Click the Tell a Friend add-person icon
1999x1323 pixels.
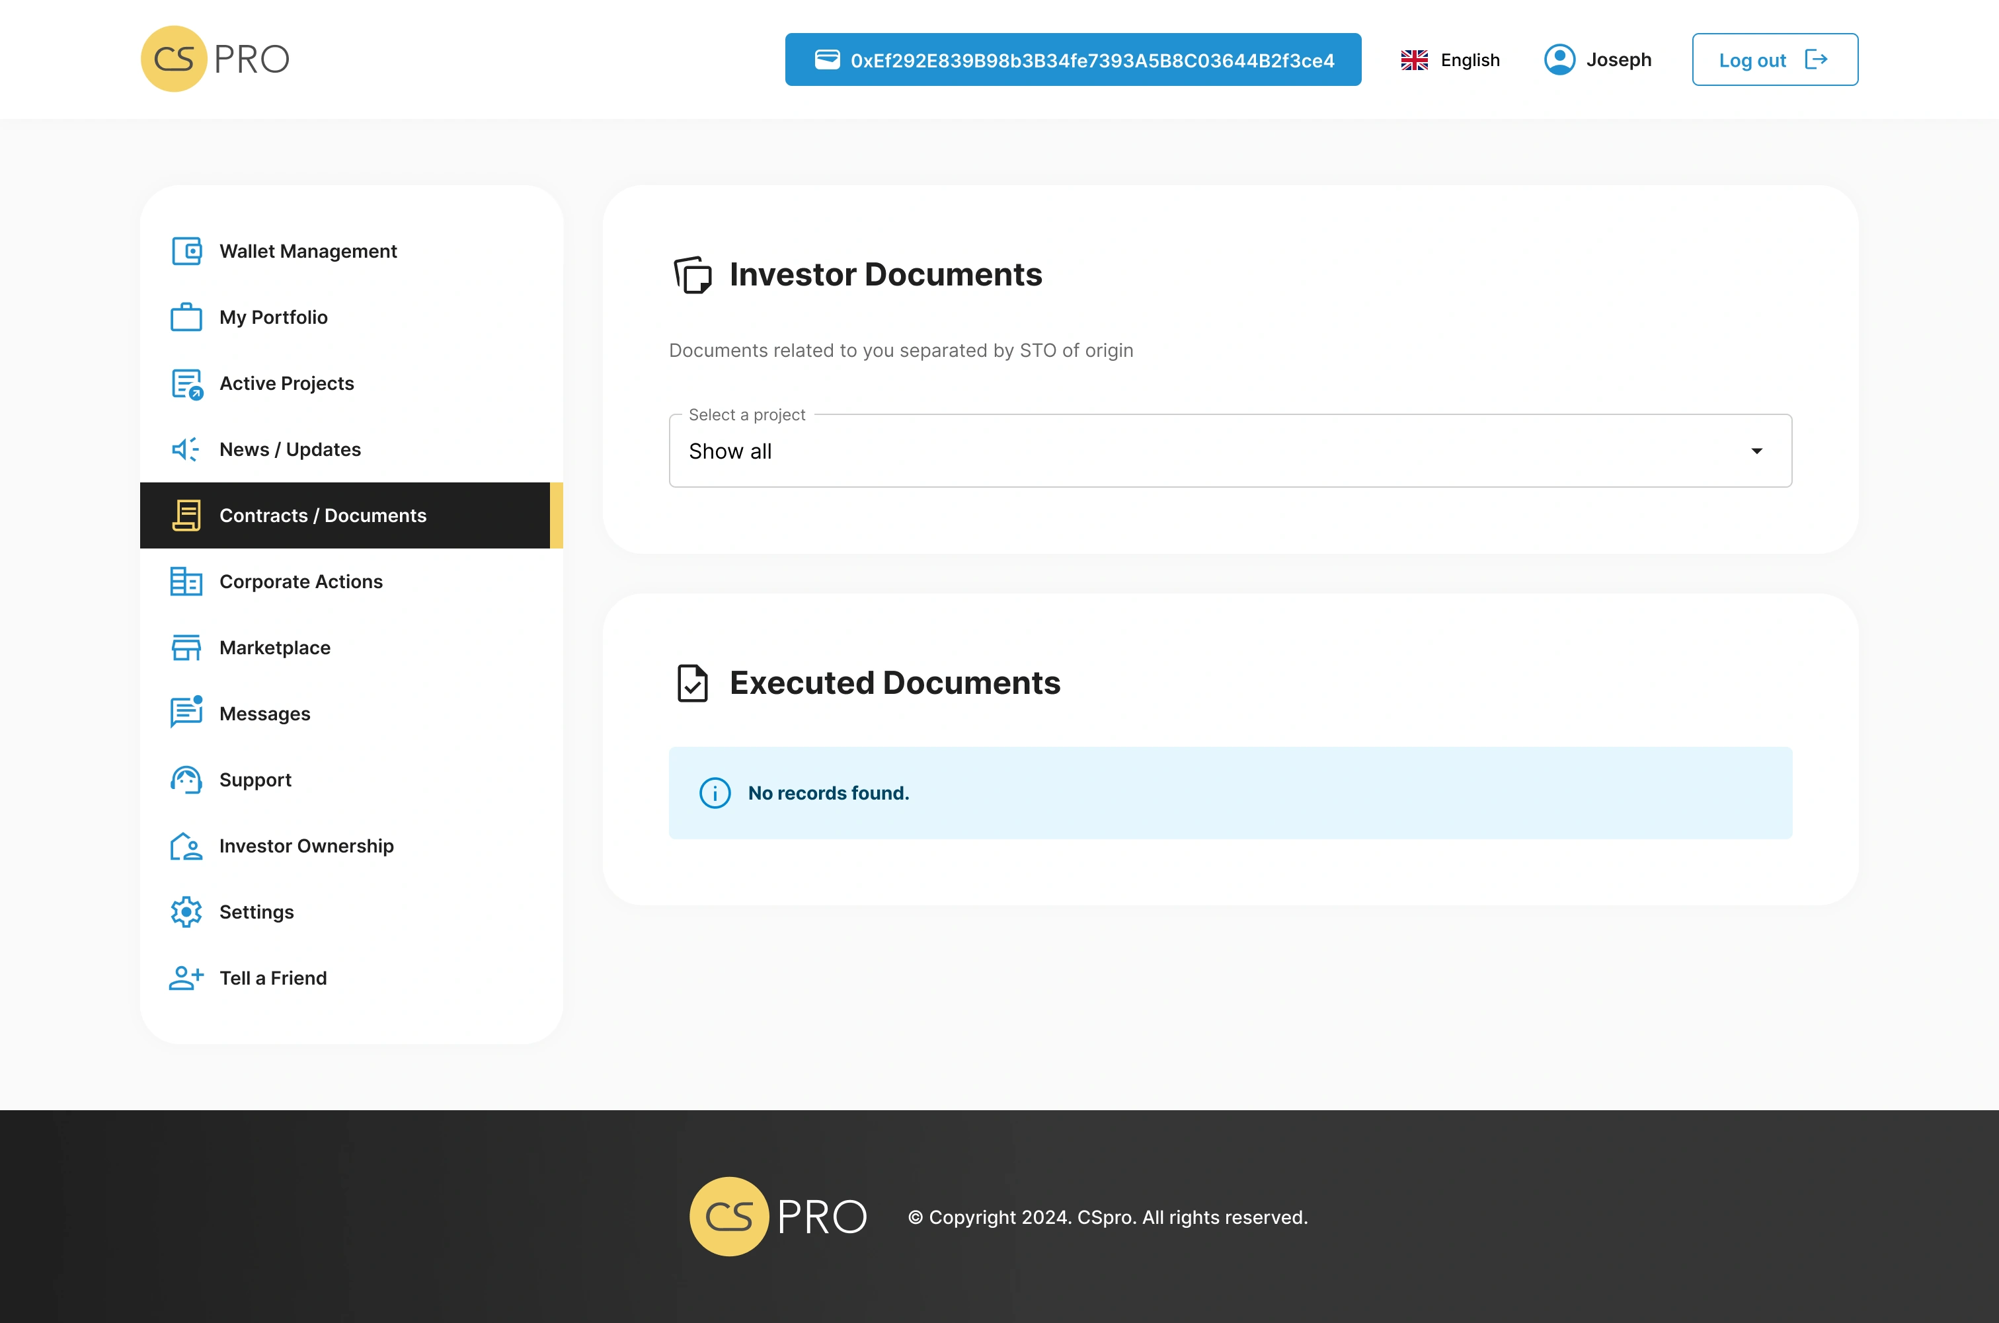[x=186, y=978]
